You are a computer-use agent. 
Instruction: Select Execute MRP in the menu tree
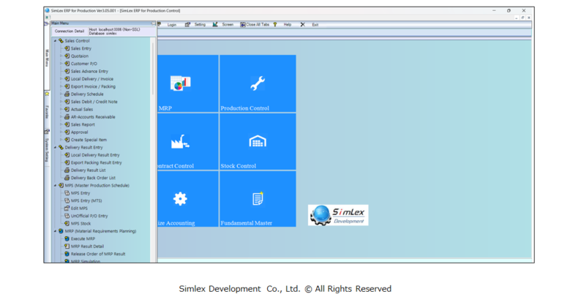tap(82, 238)
